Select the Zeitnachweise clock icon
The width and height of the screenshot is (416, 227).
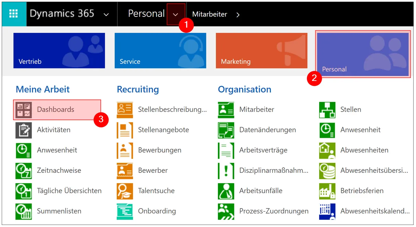pyautogui.click(x=24, y=170)
